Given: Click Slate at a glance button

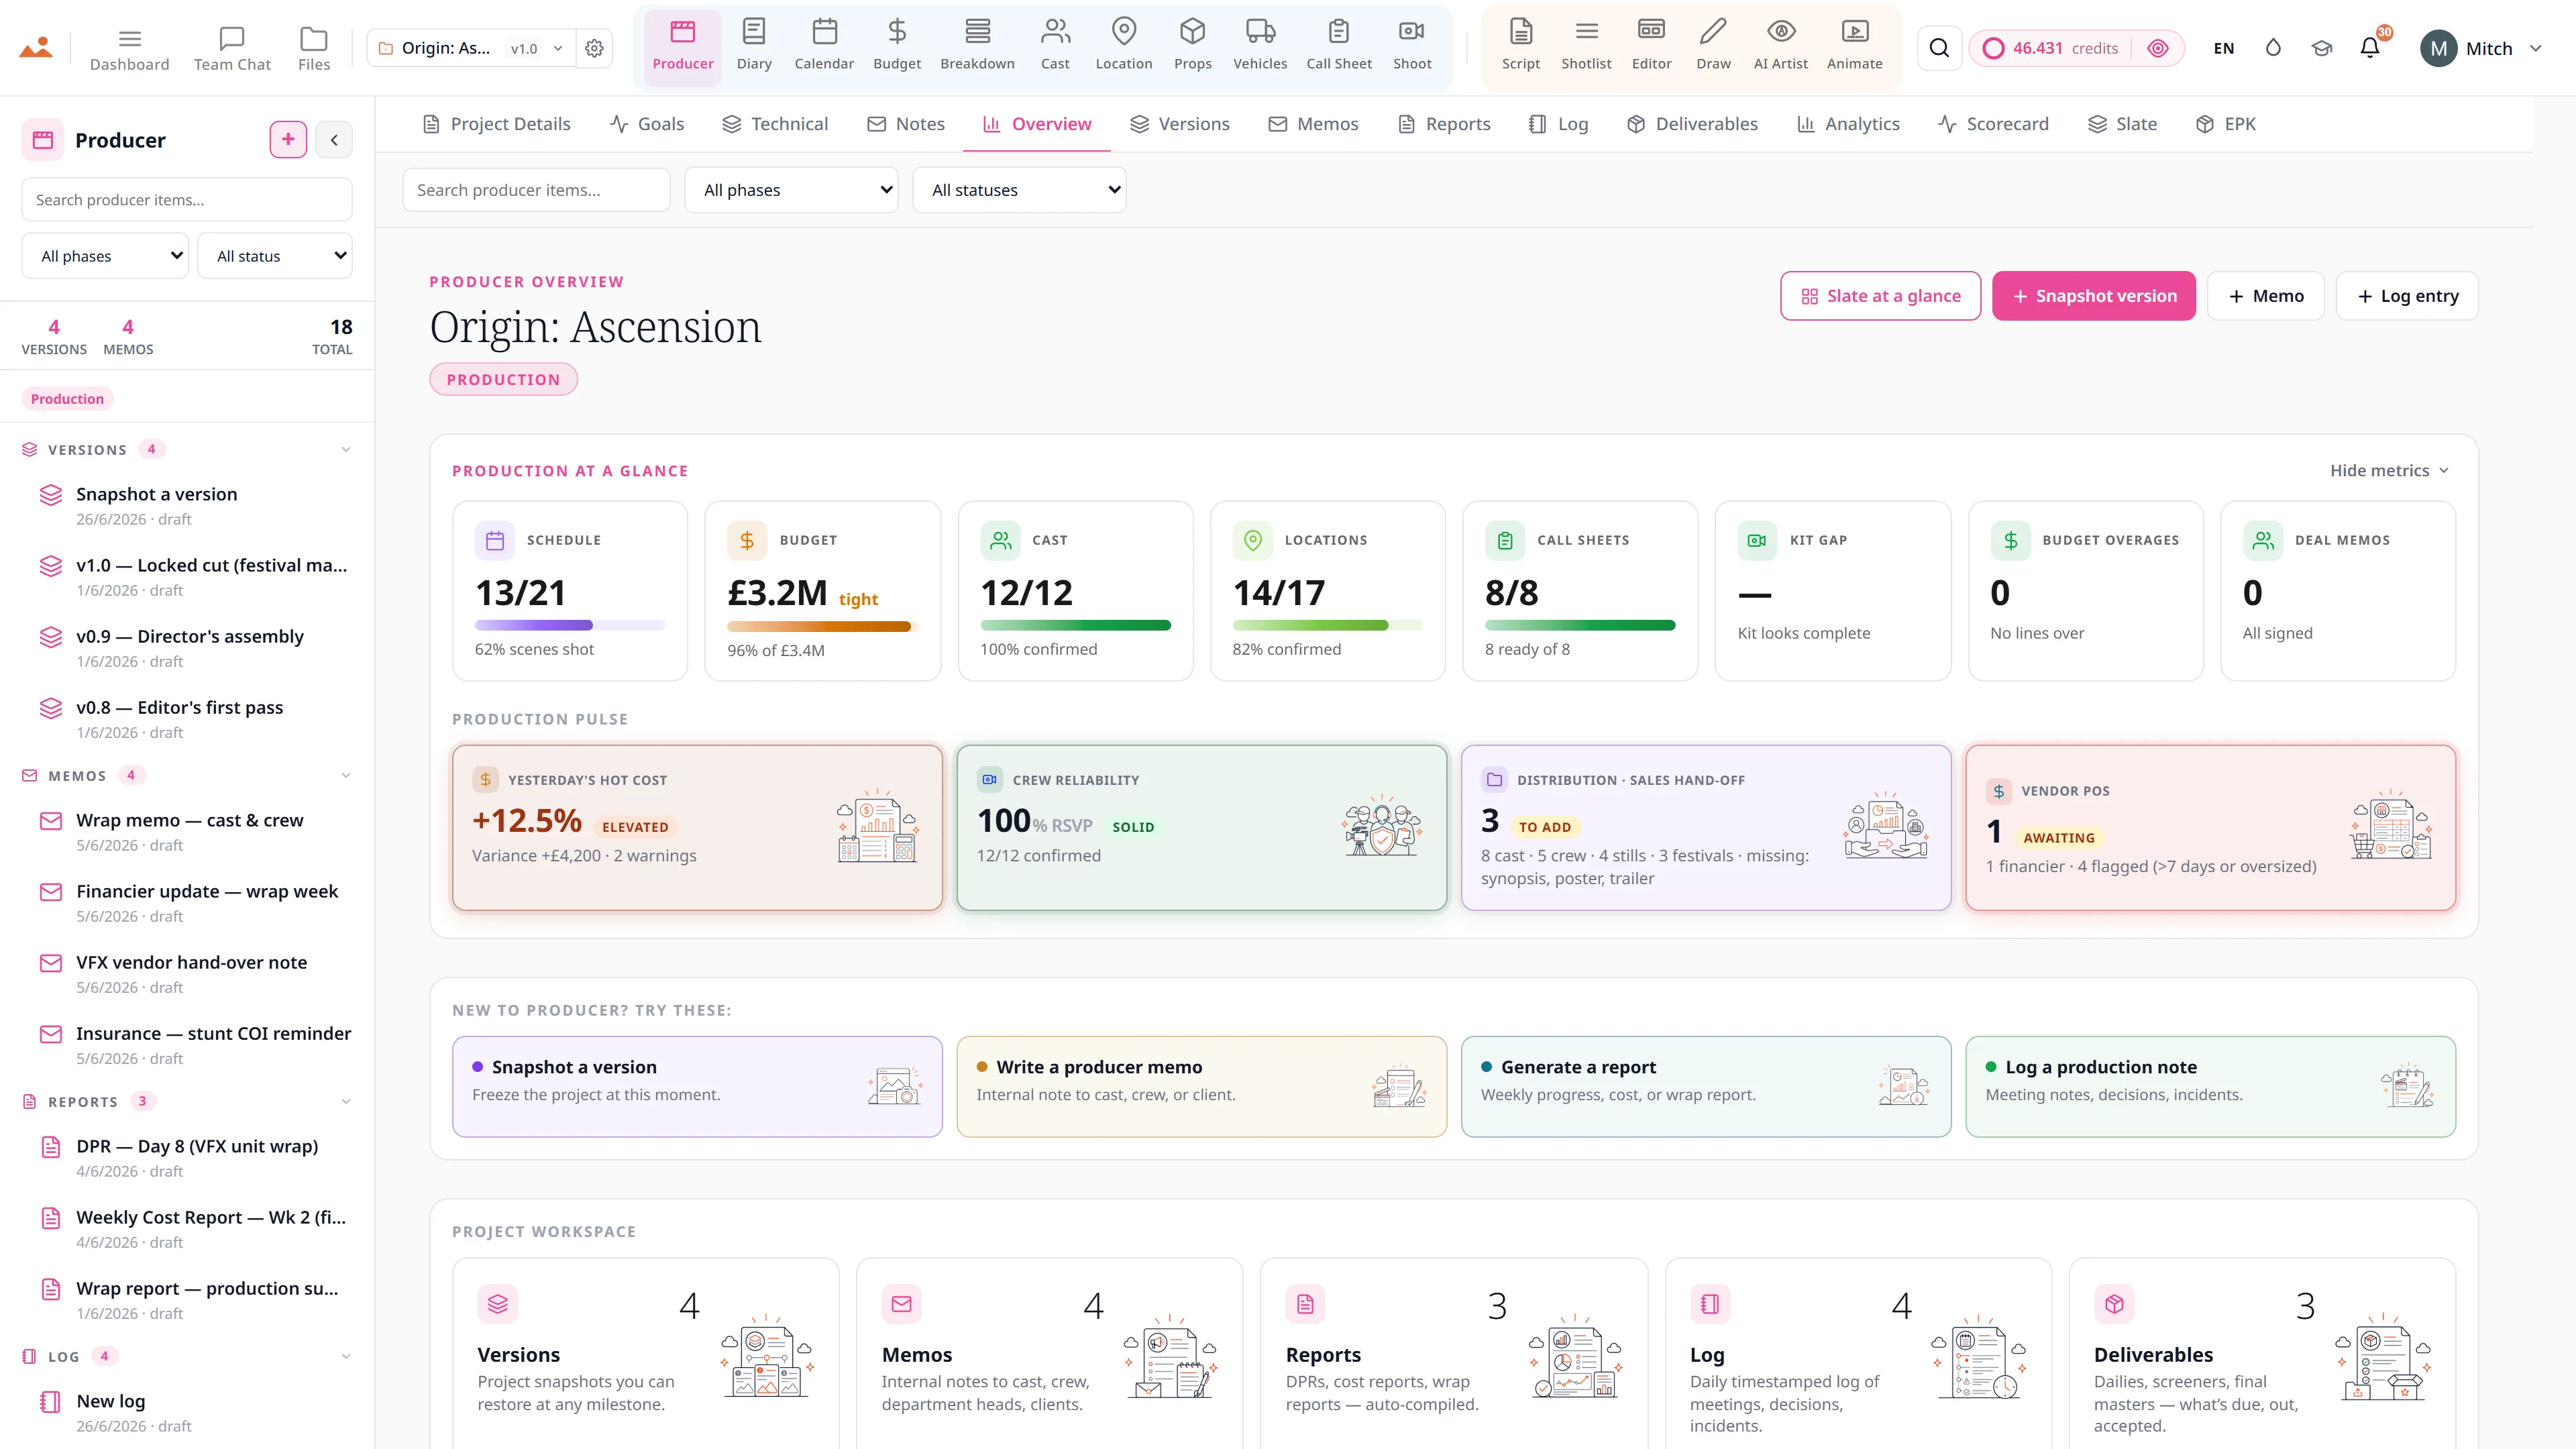Looking at the screenshot, I should pyautogui.click(x=1880, y=296).
